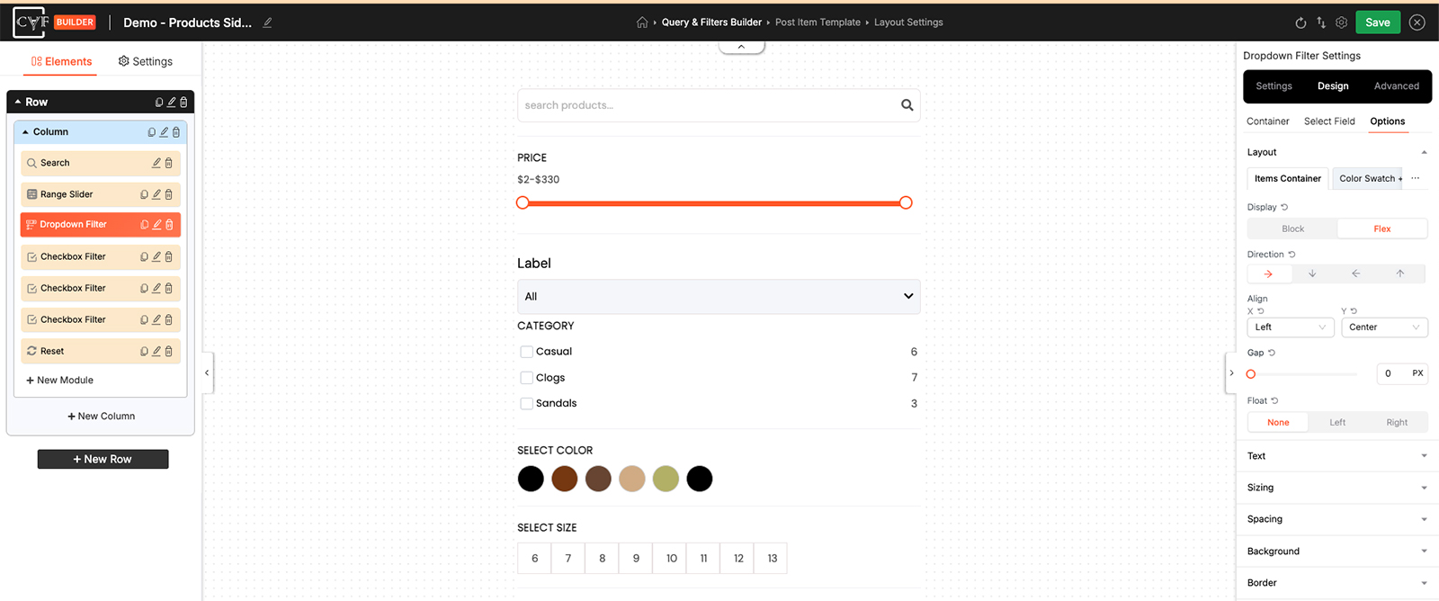Duplicate the Dropdown Filter module
Image resolution: width=1439 pixels, height=601 pixels.
[x=145, y=225]
